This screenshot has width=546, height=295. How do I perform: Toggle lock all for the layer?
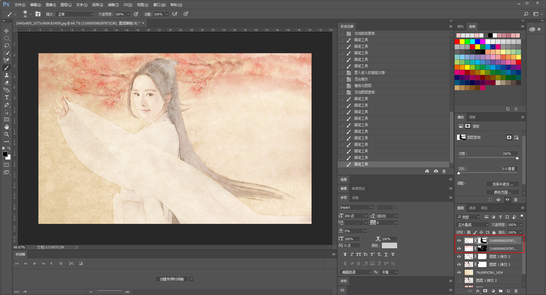494,232
